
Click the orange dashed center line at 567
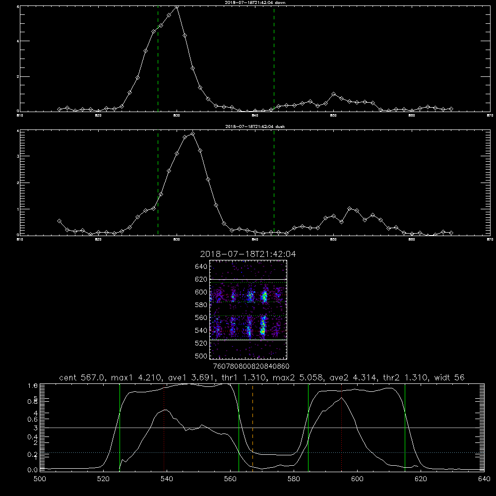coord(252,428)
